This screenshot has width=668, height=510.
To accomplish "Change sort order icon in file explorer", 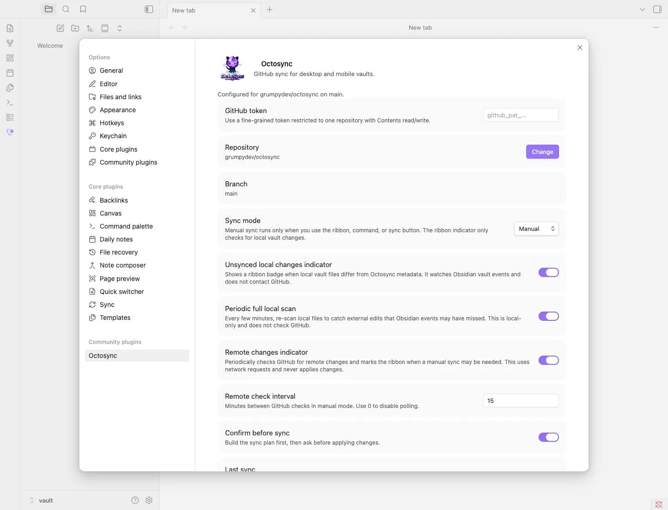I will (x=90, y=28).
